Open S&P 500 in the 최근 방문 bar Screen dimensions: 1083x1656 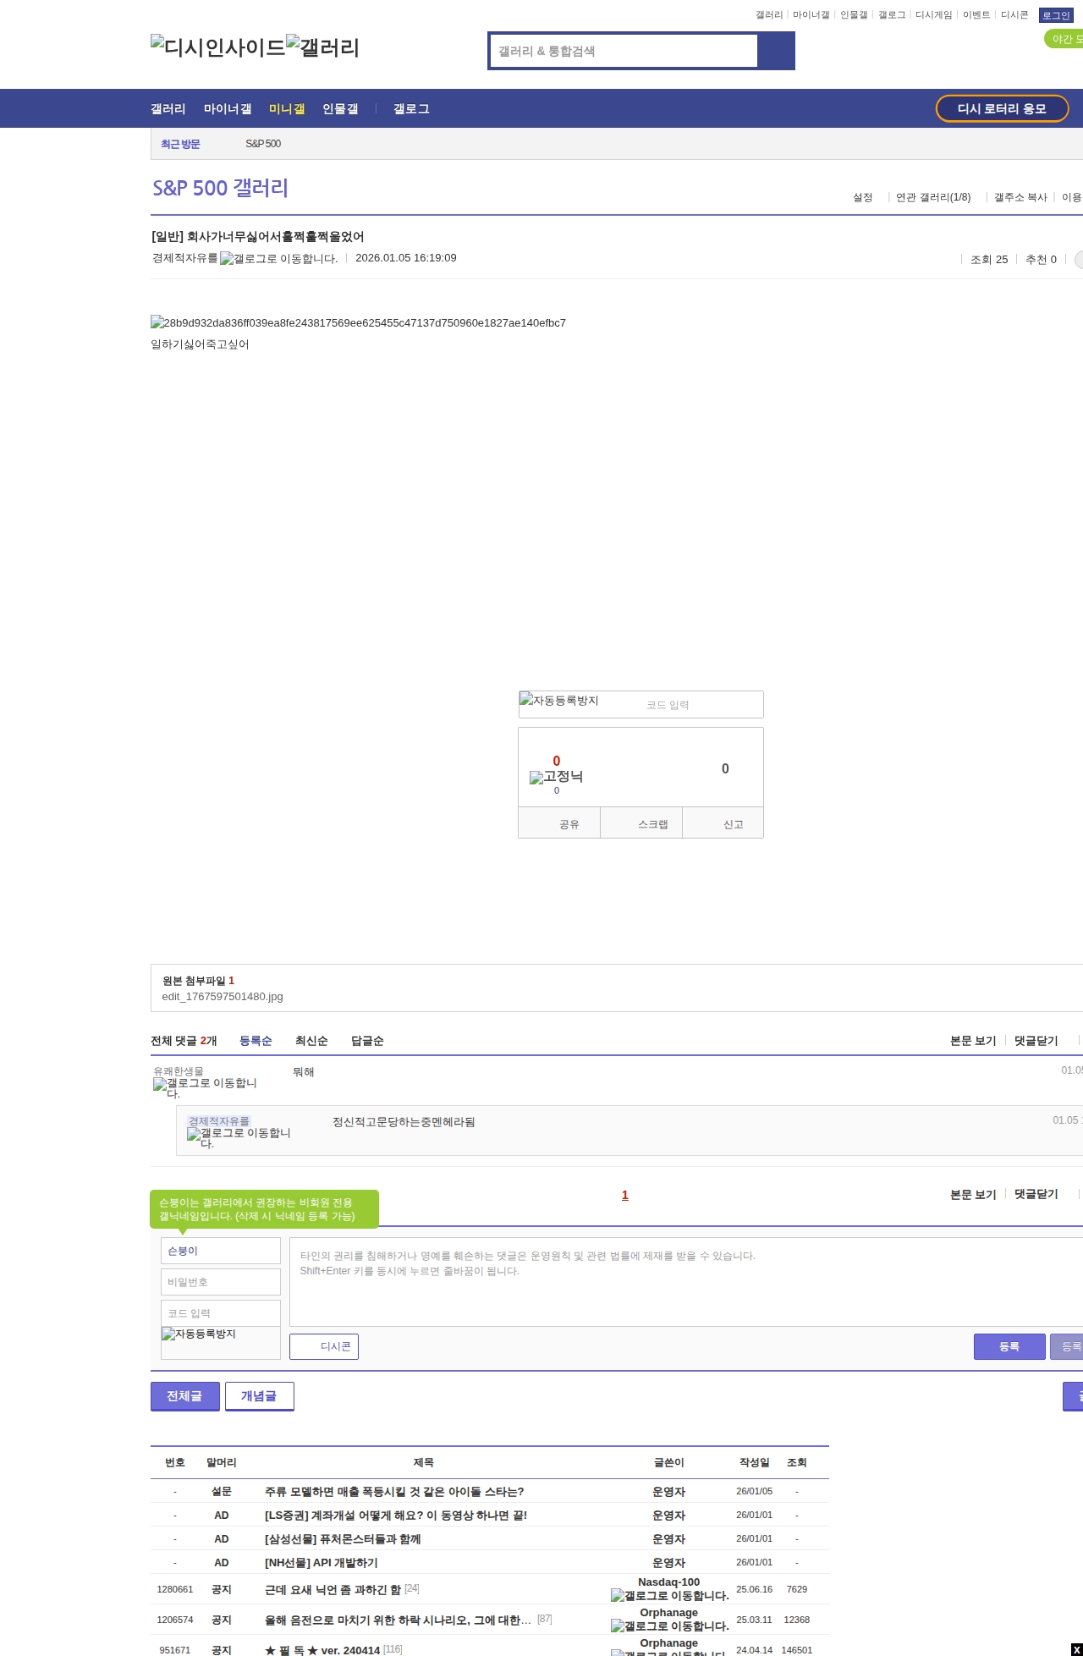[263, 144]
